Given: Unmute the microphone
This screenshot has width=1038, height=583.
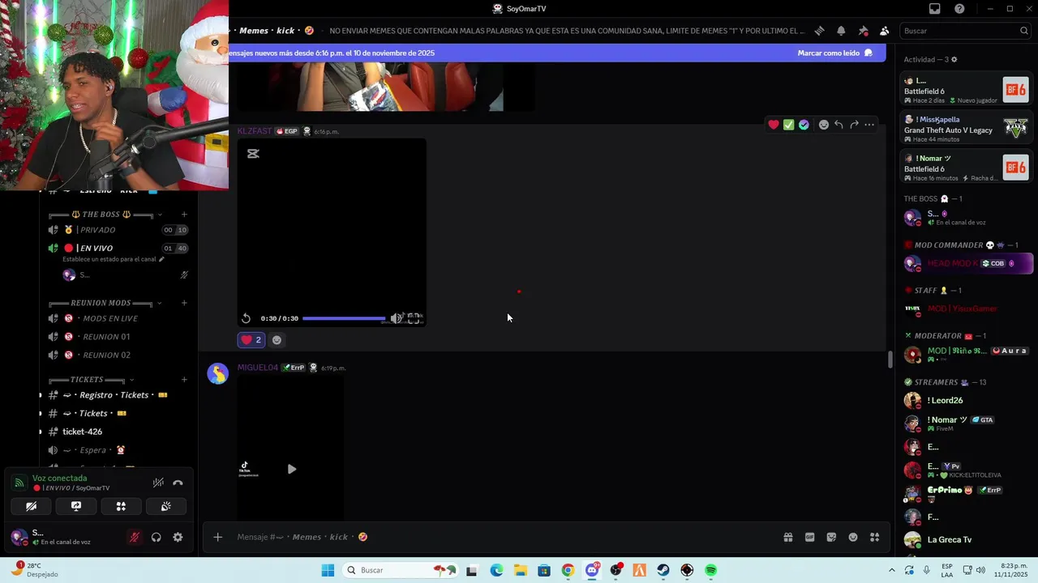Looking at the screenshot, I should 135,537.
